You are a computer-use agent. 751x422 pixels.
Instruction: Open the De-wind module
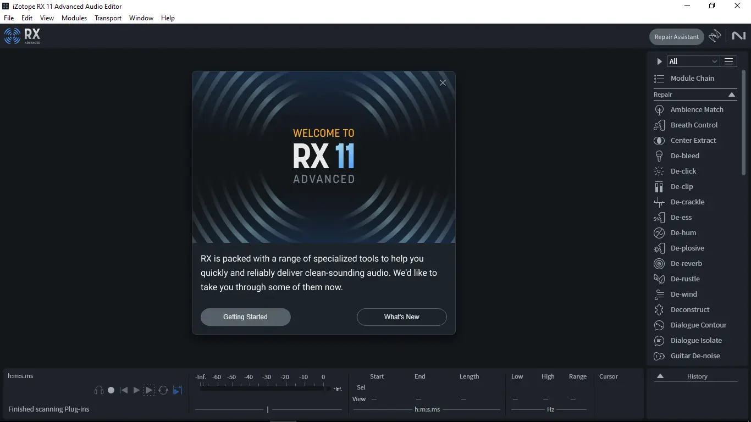coord(695,294)
